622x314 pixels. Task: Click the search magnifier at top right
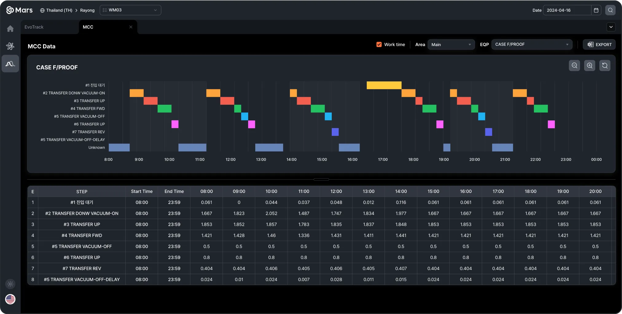610,10
